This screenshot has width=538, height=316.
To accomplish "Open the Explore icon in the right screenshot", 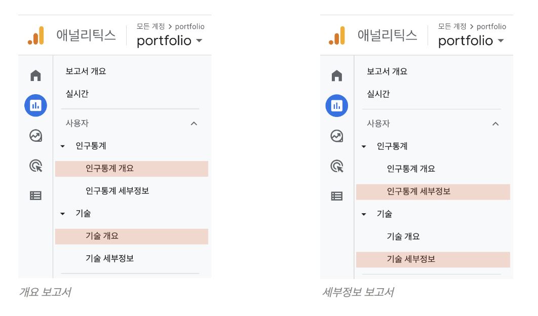I will coord(336,136).
